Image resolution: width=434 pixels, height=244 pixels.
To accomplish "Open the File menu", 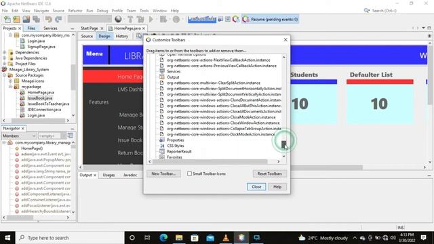I will [x=5, y=11].
